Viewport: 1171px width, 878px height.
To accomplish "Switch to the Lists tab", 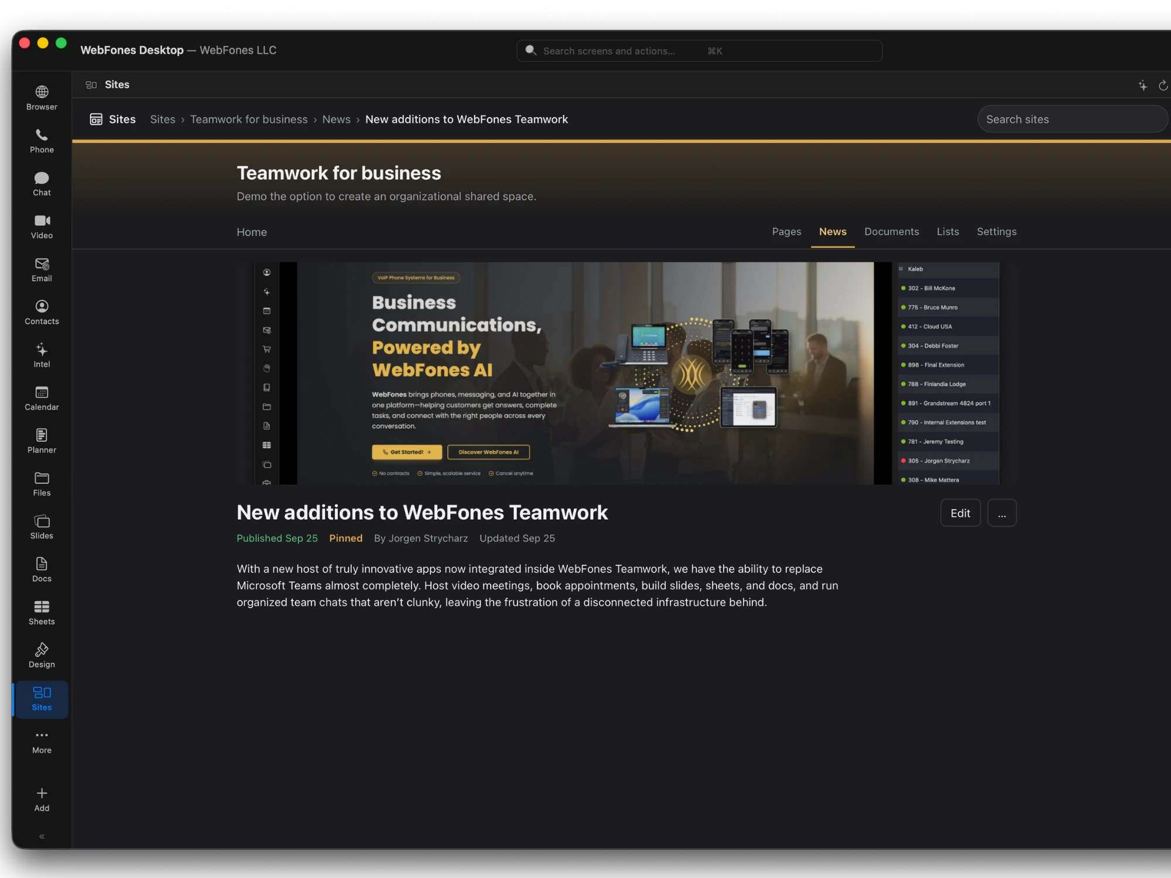I will point(947,232).
